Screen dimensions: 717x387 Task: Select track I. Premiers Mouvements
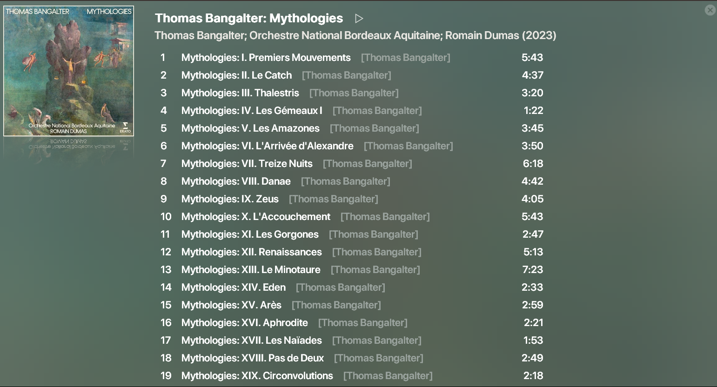tap(266, 58)
